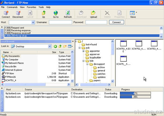
Task: Click the green Back arrow in Local Browser
Action: pyautogui.click(x=55, y=47)
